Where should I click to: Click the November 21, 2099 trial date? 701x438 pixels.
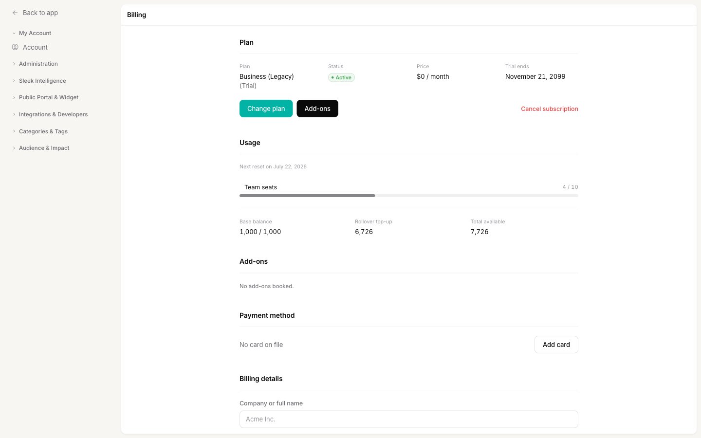[535, 76]
